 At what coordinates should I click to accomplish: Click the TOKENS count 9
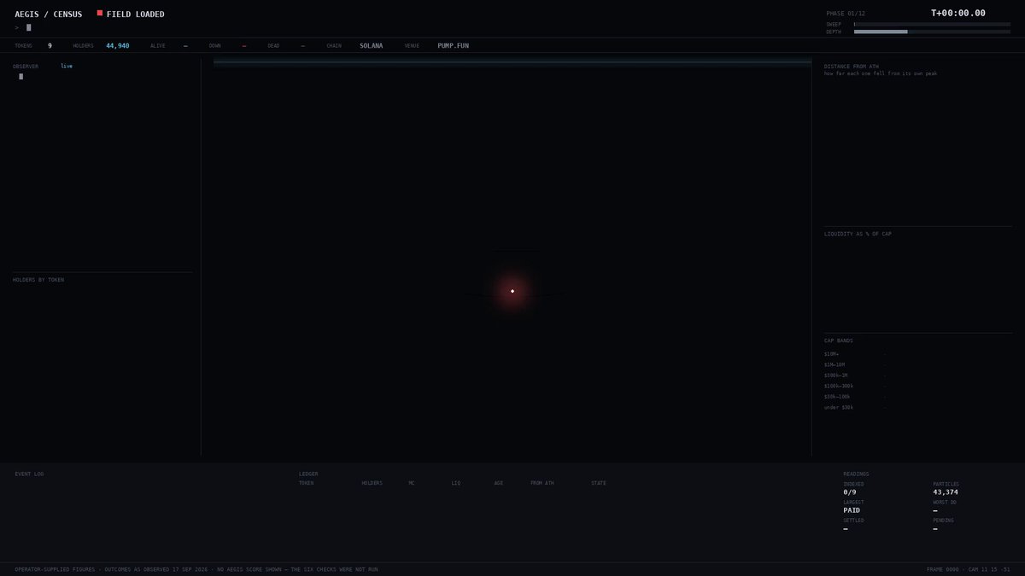coord(50,45)
